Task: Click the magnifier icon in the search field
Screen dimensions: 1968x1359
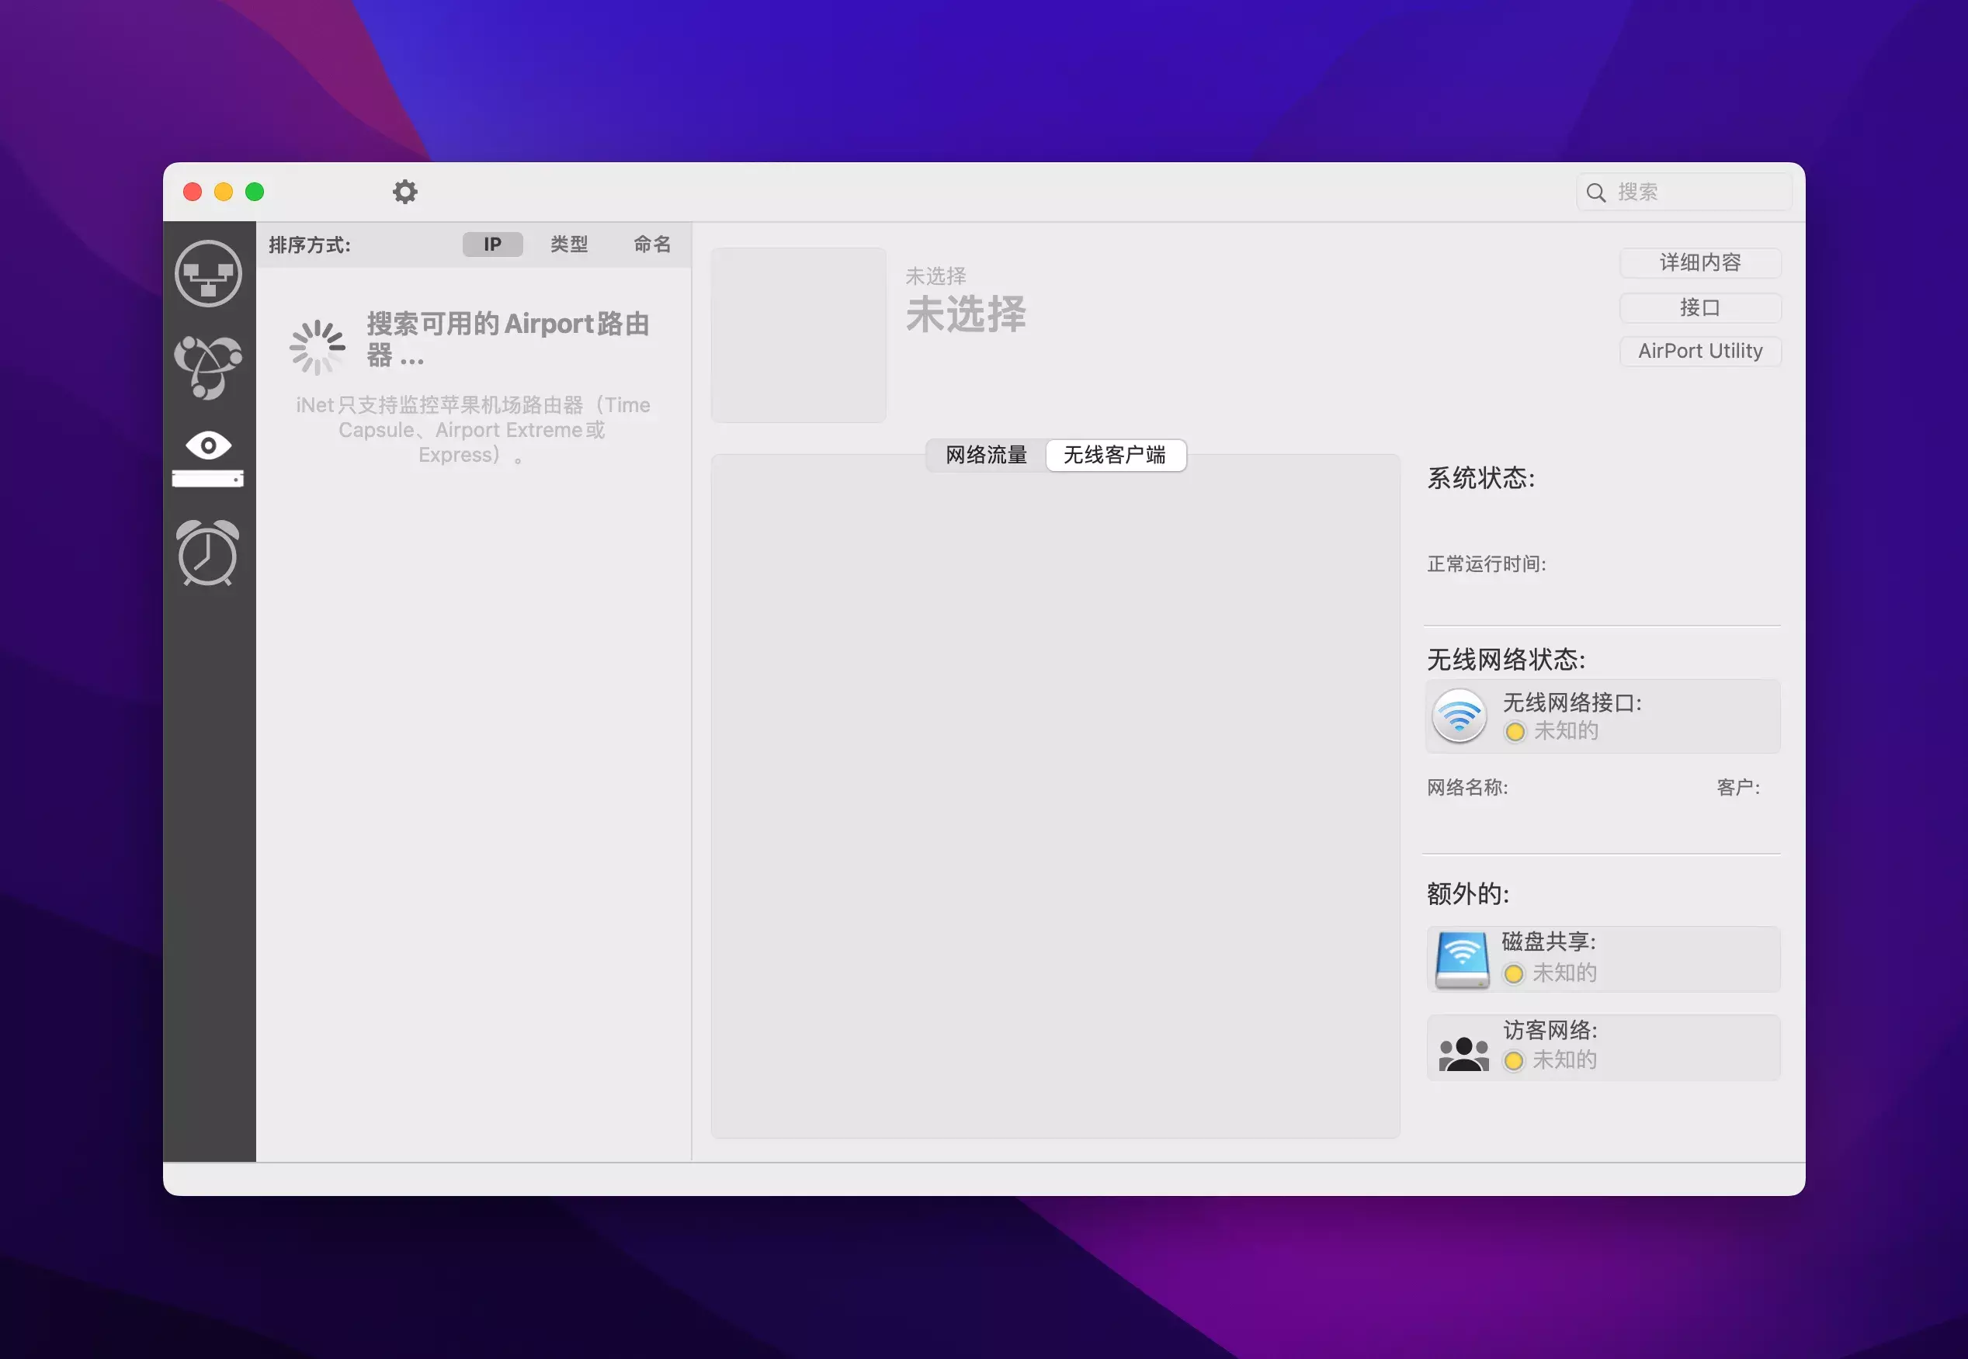Action: click(x=1596, y=192)
